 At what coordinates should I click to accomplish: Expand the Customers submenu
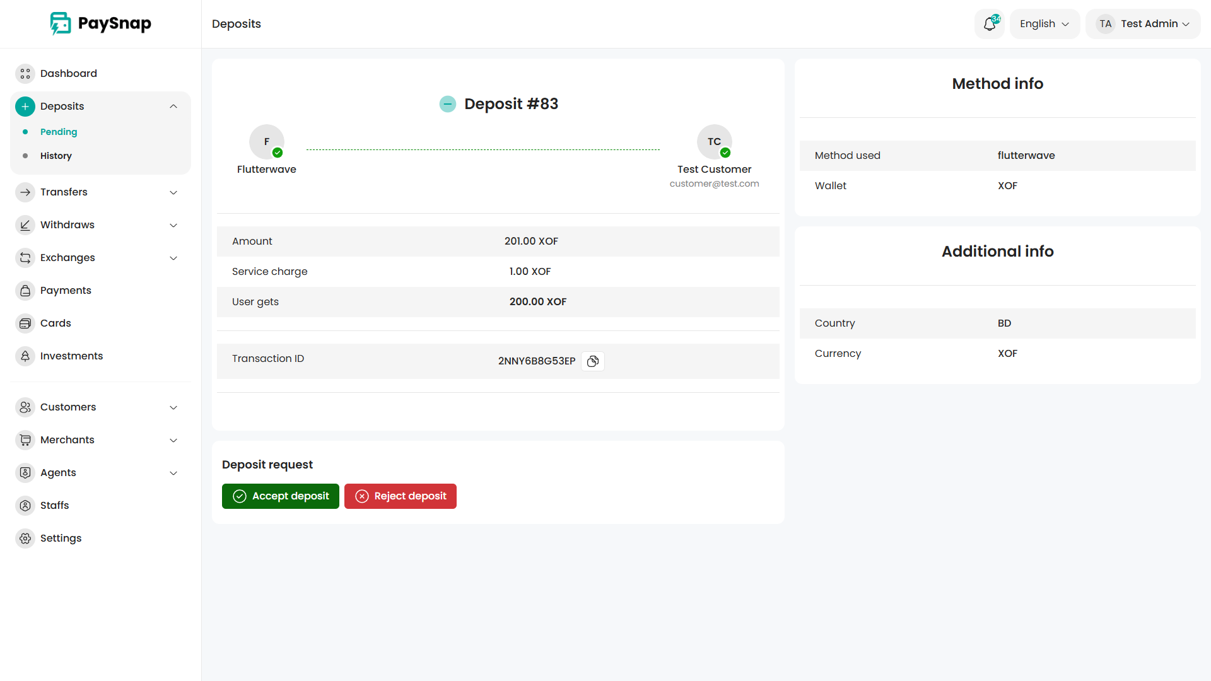(173, 407)
